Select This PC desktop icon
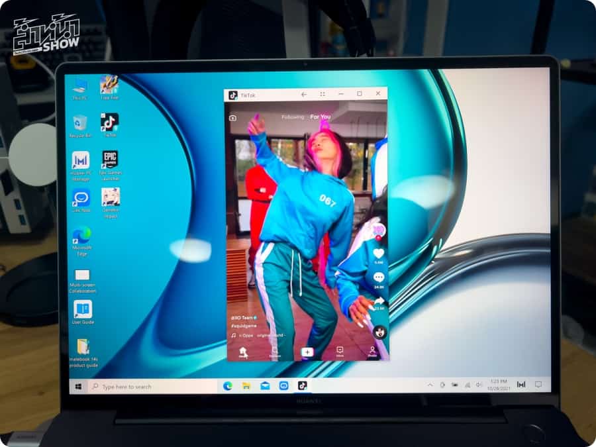Image resolution: width=596 pixels, height=447 pixels. [79, 89]
